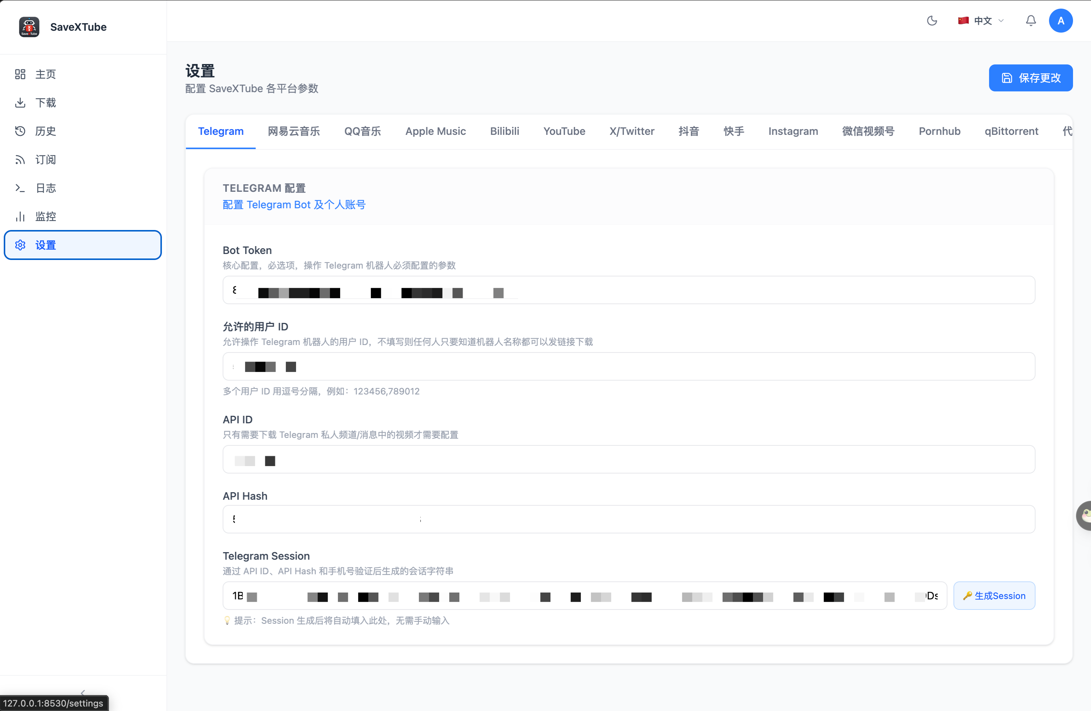Click the Bot Token label
1091x711 pixels.
(247, 250)
